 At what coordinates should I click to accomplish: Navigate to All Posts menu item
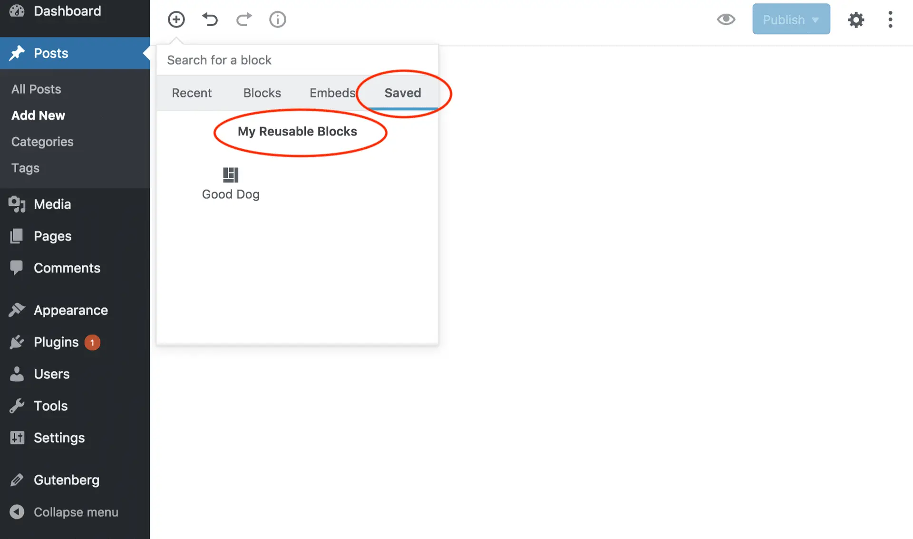tap(36, 89)
